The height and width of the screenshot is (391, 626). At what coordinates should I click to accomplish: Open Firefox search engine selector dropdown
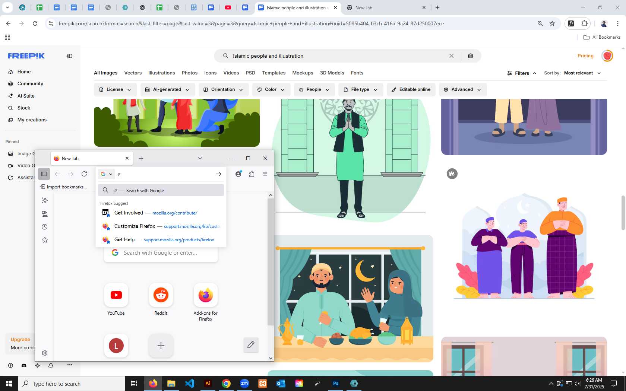pyautogui.click(x=107, y=174)
